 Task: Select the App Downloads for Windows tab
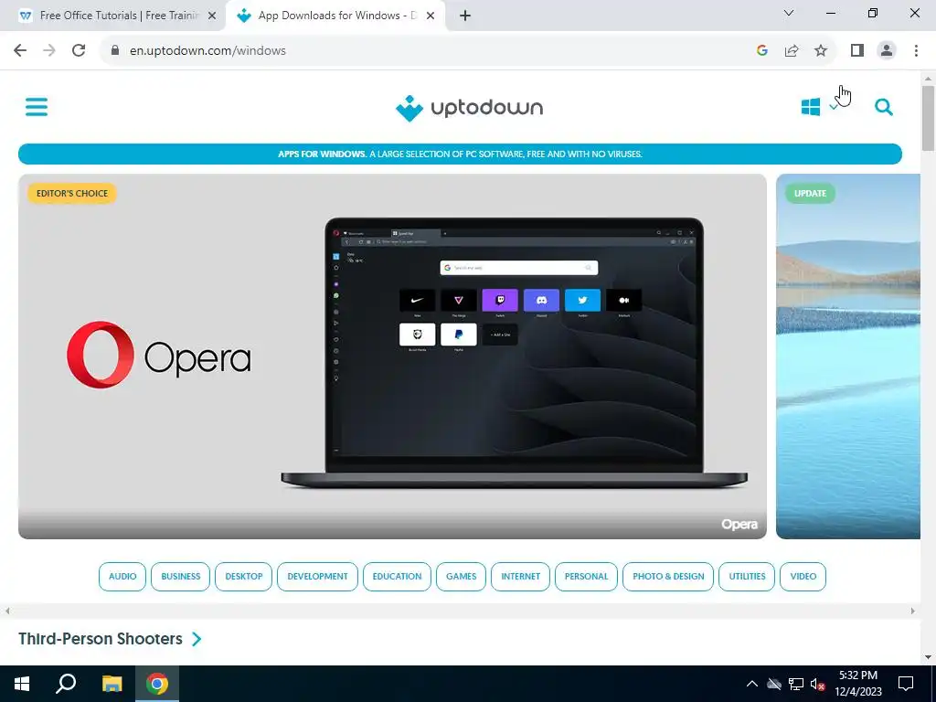click(335, 16)
